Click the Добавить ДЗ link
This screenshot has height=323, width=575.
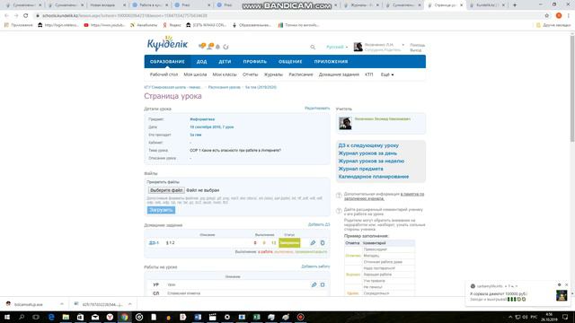[319, 224]
